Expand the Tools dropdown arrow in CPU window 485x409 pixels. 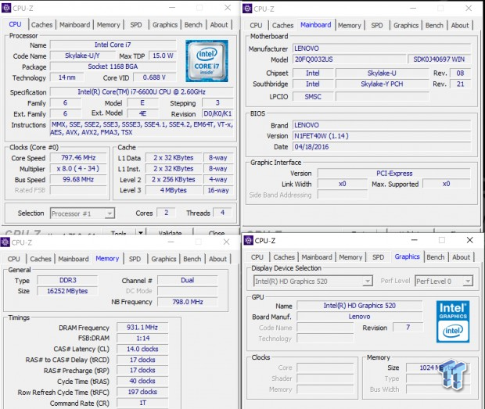[141, 231]
